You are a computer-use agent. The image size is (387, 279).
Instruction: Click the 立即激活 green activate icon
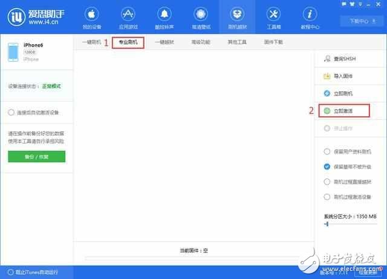327,111
